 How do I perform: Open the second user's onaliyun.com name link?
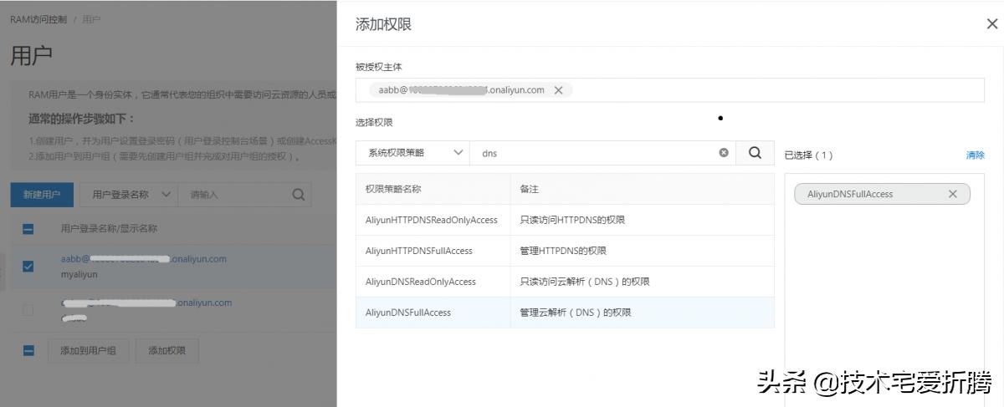(146, 303)
